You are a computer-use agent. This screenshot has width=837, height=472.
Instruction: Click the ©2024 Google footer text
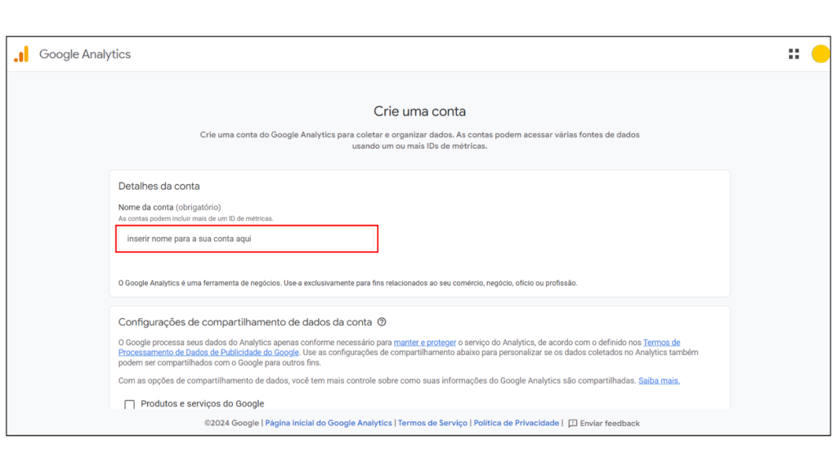click(x=231, y=423)
